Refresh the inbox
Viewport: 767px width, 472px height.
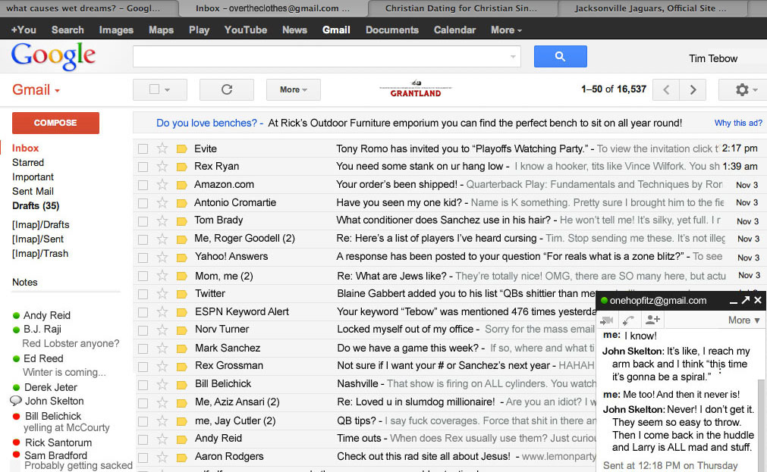point(226,89)
